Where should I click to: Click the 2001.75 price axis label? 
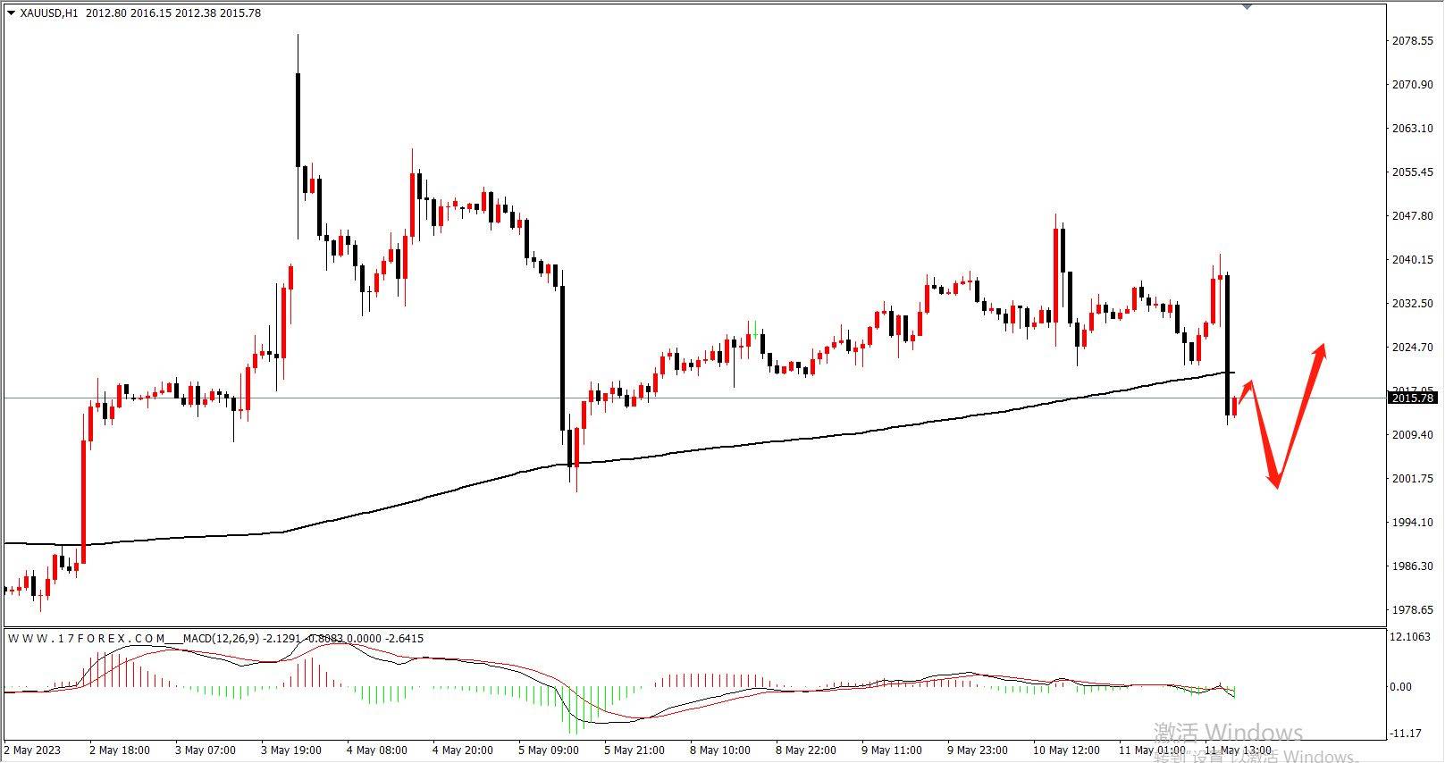[x=1412, y=479]
